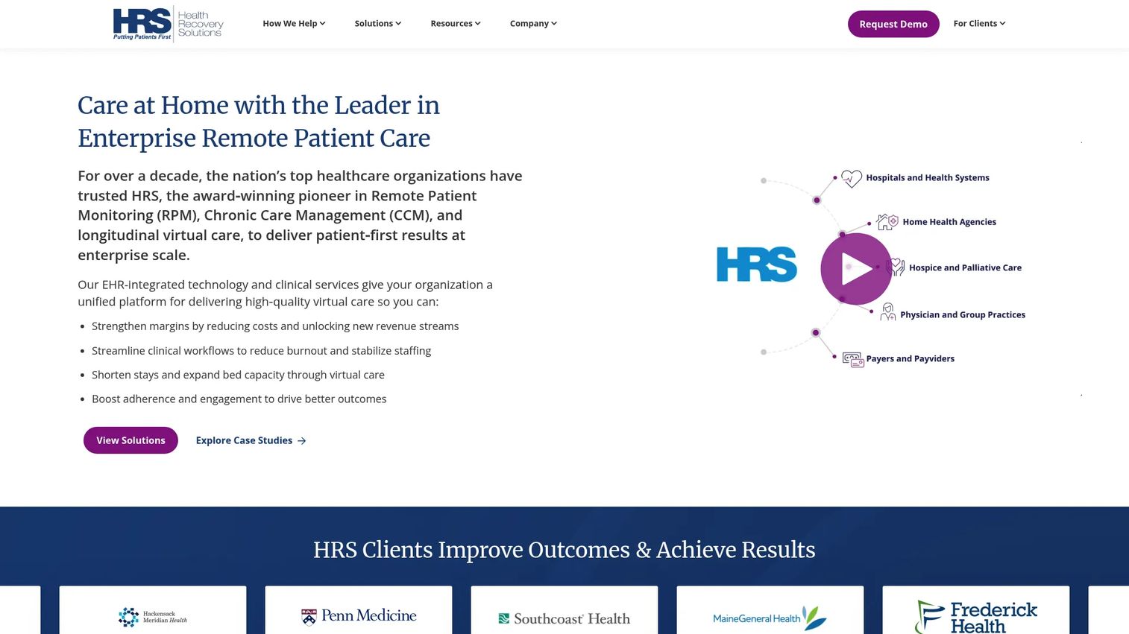This screenshot has height=634, width=1129.
Task: Click the HRS Clients Improve Outcomes heading
Action: [x=564, y=550]
